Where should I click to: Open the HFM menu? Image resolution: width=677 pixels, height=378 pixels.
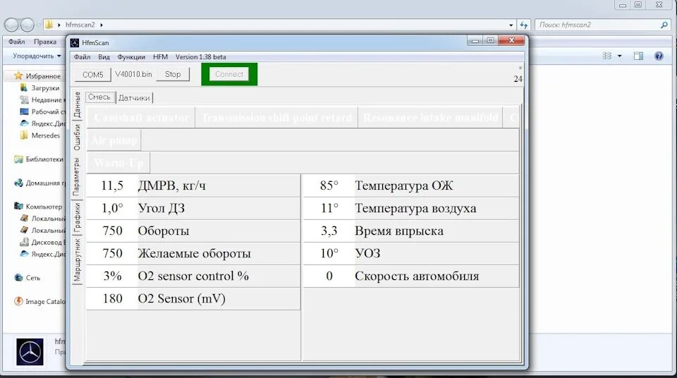tap(160, 57)
